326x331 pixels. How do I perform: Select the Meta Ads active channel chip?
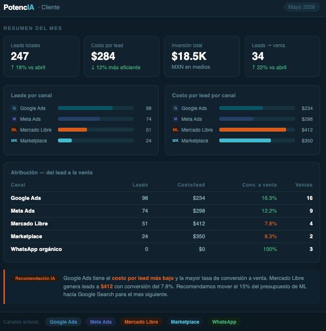click(101, 322)
